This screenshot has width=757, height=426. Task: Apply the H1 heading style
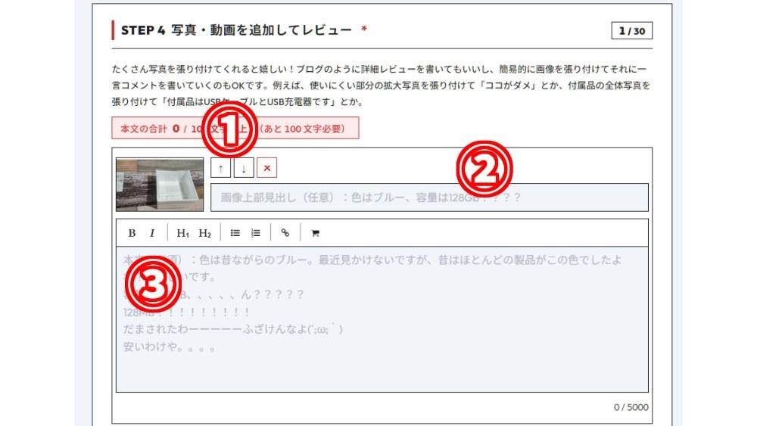(x=182, y=233)
